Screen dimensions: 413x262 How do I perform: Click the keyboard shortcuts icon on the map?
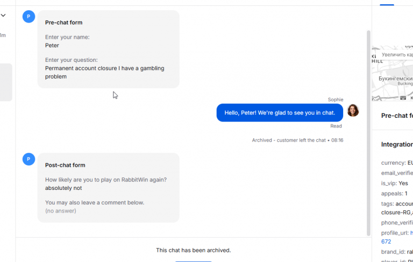point(403,98)
